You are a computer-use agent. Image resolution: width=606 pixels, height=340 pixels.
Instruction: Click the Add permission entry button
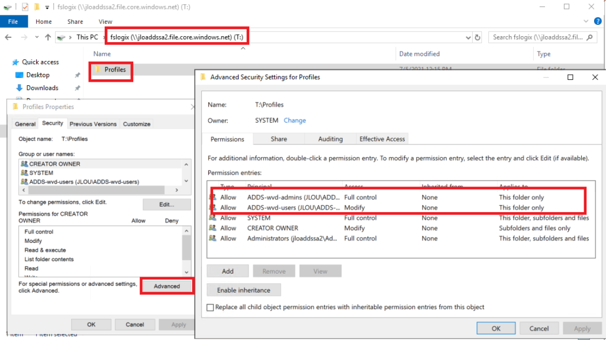[x=228, y=271]
